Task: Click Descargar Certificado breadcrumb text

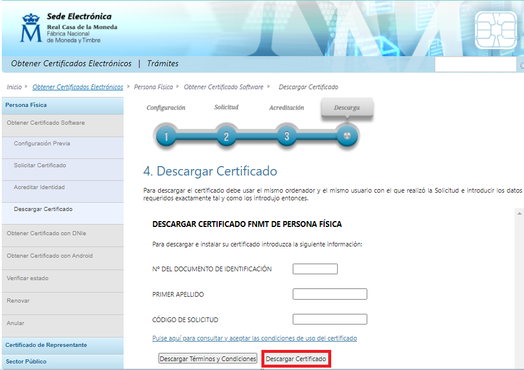Action: click(309, 87)
